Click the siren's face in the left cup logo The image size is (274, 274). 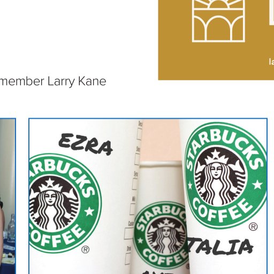(x=50, y=197)
